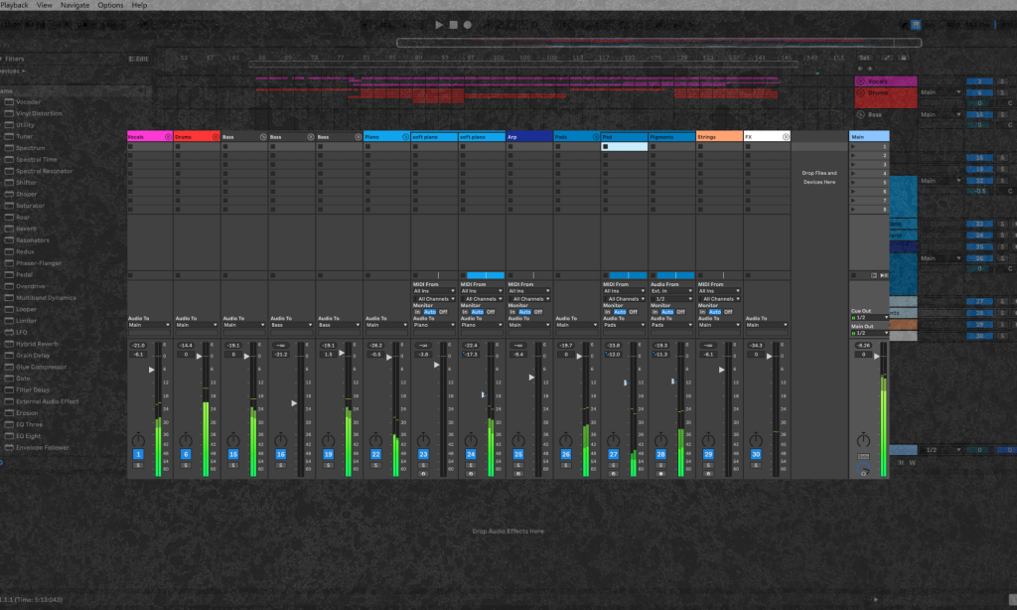Launch Main scene 1 play triangle
Image resolution: width=1017 pixels, height=610 pixels.
tap(853, 147)
